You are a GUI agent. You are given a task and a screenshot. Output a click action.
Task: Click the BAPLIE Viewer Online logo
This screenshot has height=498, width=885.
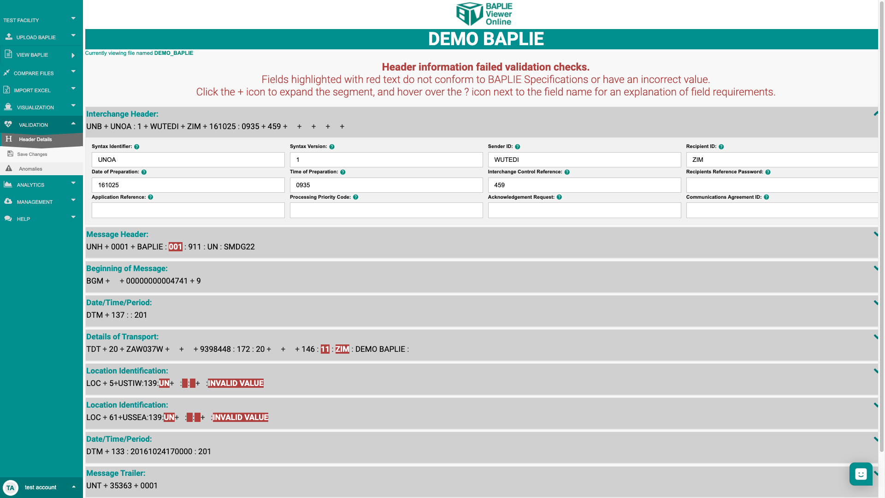point(484,14)
